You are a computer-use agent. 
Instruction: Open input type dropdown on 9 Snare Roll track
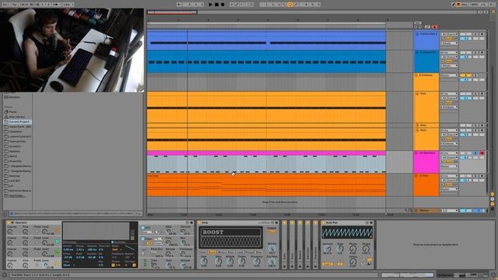[449, 34]
